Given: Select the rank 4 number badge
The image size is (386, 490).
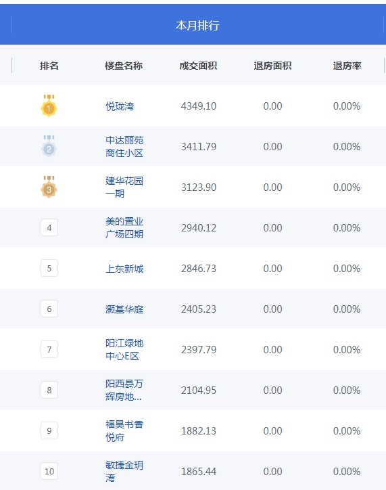Looking at the screenshot, I should pyautogui.click(x=49, y=227).
